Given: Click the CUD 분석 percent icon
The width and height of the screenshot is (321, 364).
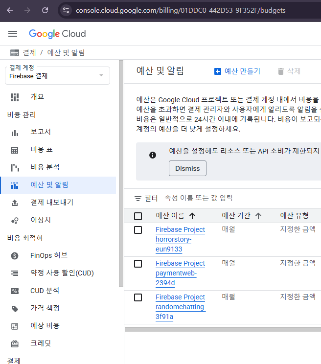Looking at the screenshot, I should [15, 291].
